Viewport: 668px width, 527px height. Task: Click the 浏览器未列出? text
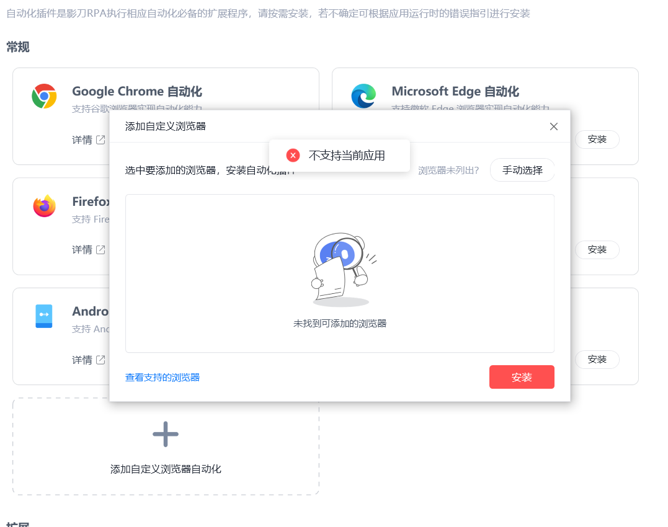pyautogui.click(x=448, y=170)
